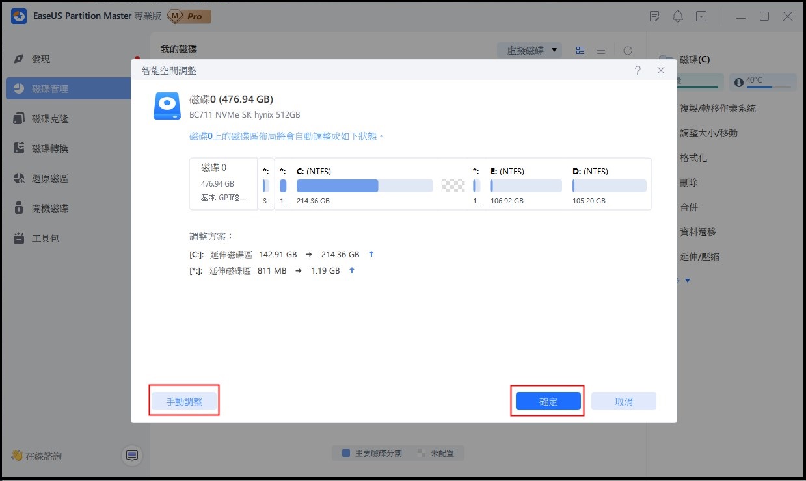
Task: Open the 虛擬磁碟 dropdown
Action: [x=529, y=49]
